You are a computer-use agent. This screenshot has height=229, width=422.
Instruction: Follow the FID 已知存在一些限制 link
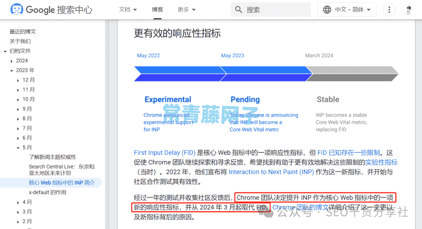pos(349,152)
